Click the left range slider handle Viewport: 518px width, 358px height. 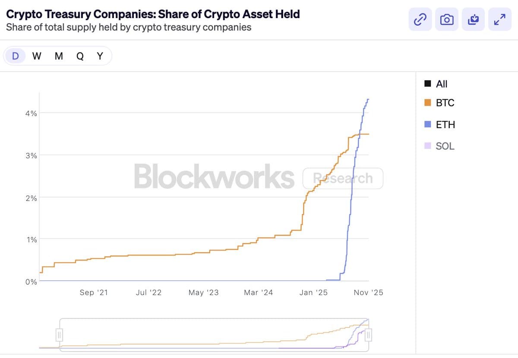(59, 334)
